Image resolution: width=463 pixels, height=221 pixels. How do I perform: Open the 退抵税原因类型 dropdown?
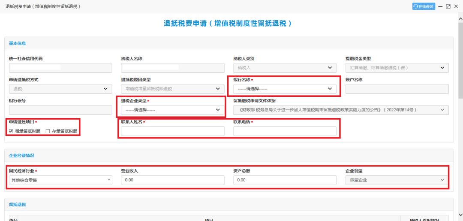point(172,89)
